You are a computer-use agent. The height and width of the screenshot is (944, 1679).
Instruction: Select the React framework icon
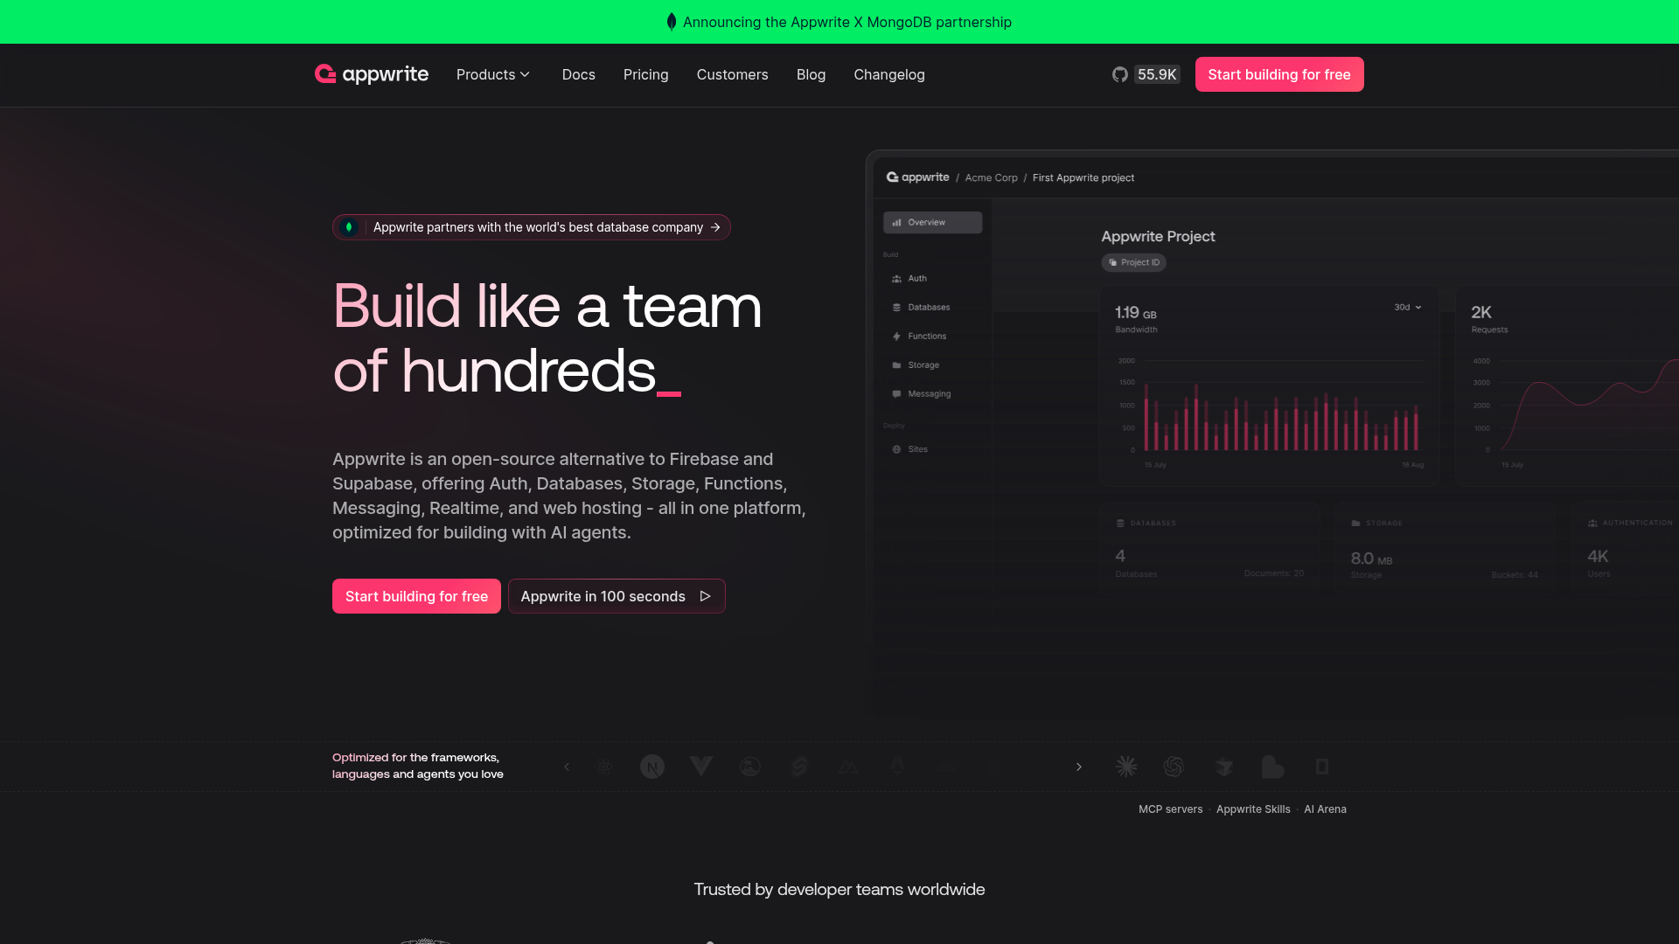604,767
